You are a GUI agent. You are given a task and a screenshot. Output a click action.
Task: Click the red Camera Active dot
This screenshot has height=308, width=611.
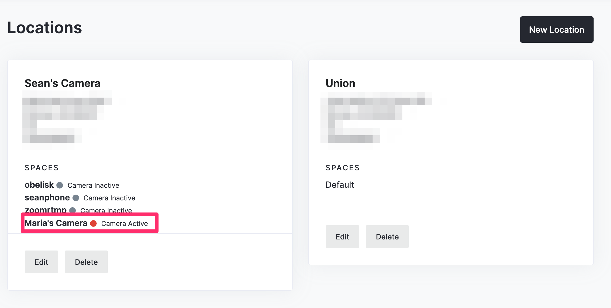[93, 224]
